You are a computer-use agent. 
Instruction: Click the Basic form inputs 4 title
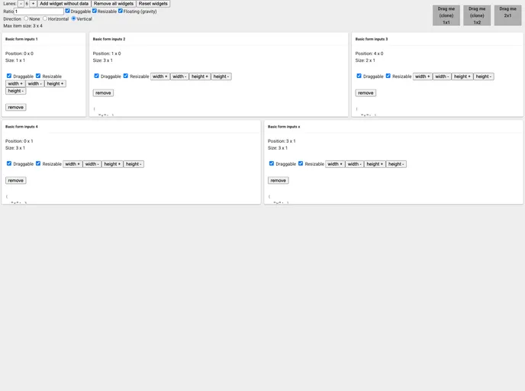coord(21,127)
